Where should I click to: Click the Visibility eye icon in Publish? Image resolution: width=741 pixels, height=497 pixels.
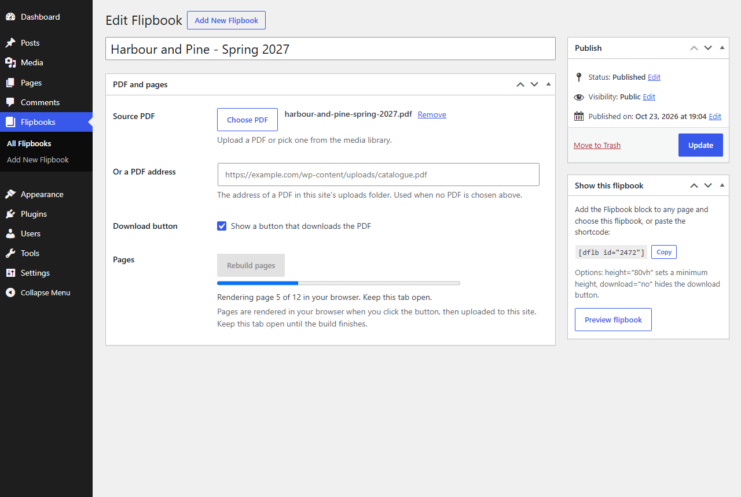[x=579, y=97]
